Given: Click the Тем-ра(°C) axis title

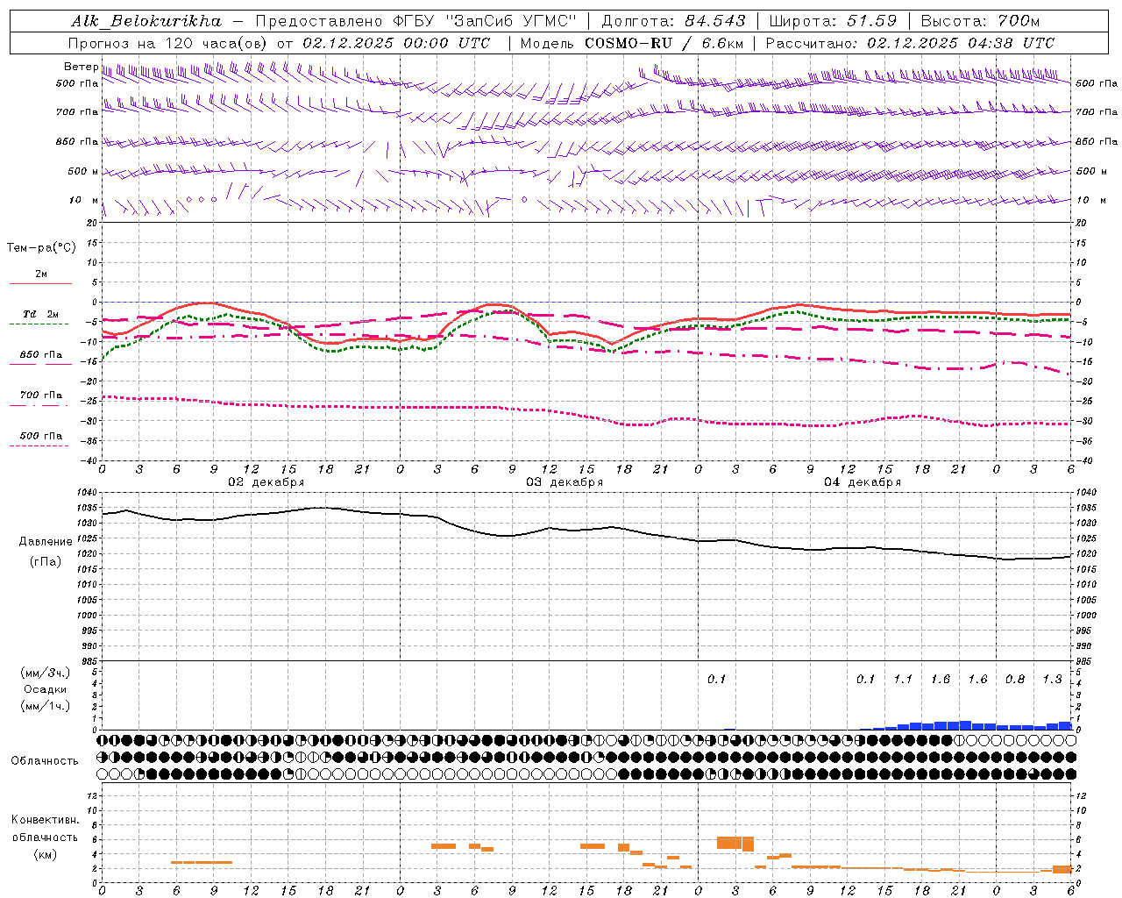Looking at the screenshot, I should pyautogui.click(x=41, y=248).
